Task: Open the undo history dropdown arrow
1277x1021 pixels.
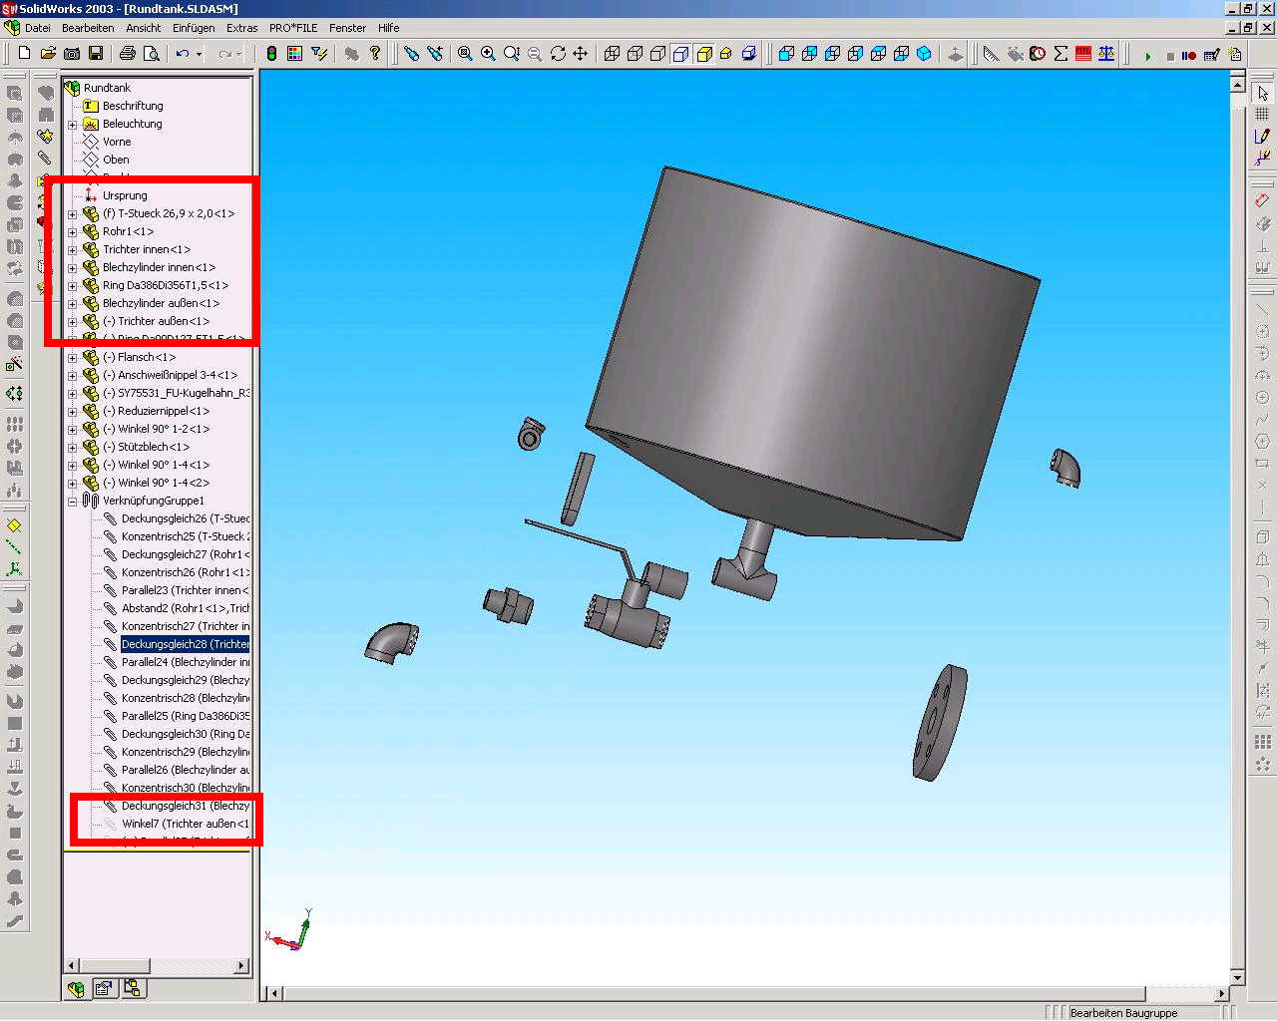Action: [200, 54]
